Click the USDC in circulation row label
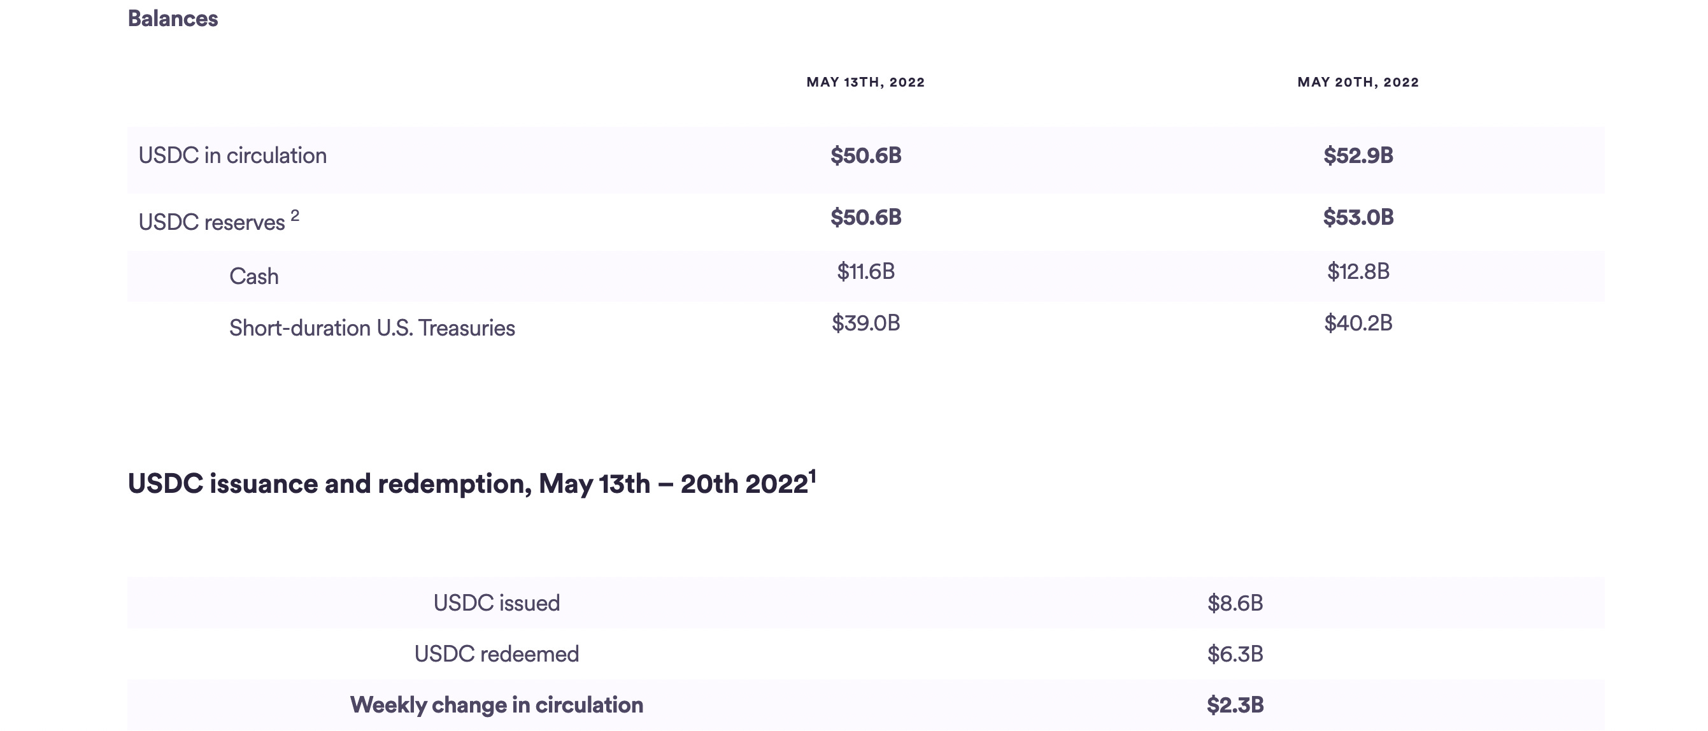 pyautogui.click(x=232, y=156)
